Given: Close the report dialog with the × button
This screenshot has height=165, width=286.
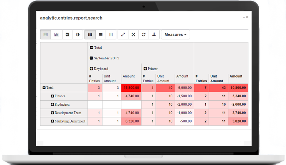Looking at the screenshot, I should (247, 17).
